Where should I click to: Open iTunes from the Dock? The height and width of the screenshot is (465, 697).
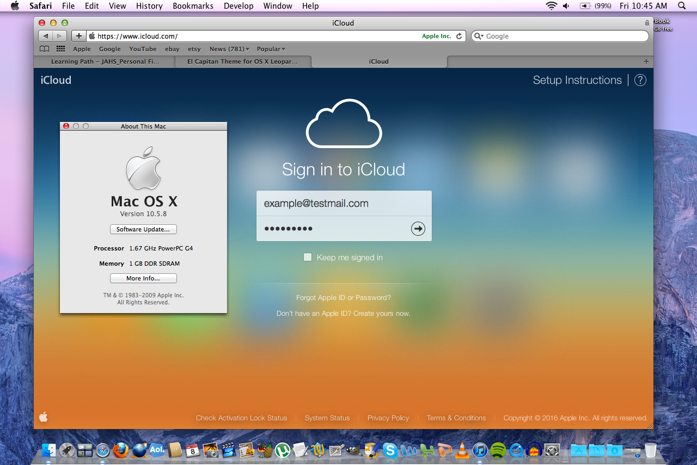480,450
